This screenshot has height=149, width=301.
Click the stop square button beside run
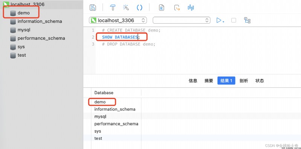234,20
